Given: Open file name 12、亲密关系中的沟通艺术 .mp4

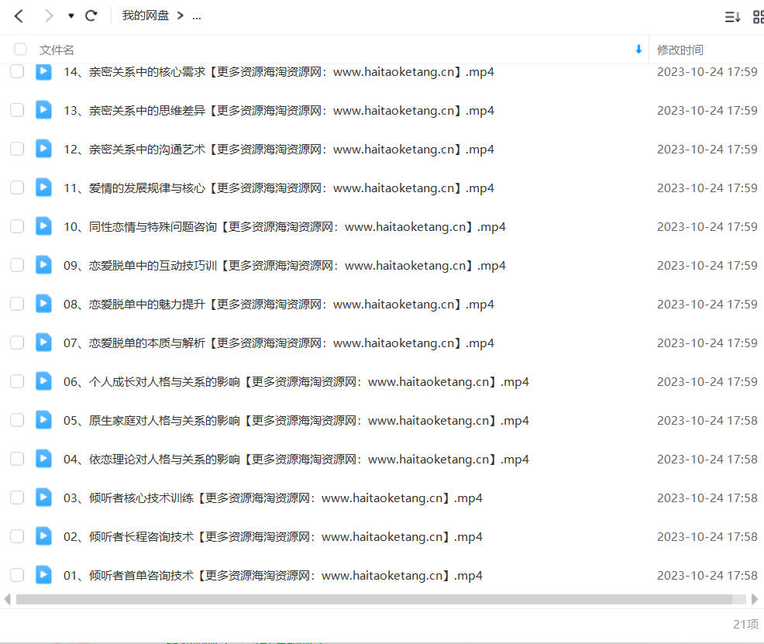Looking at the screenshot, I should coord(279,149).
